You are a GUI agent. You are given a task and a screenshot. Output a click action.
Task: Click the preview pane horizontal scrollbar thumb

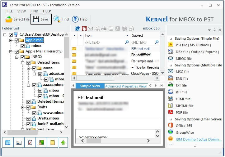click(x=94, y=141)
